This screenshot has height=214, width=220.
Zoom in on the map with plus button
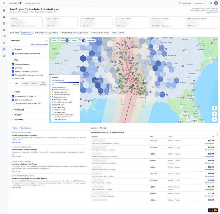point(215,114)
